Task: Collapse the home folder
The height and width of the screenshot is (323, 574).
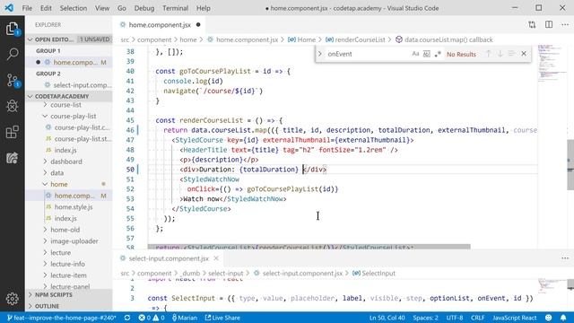Action: pyautogui.click(x=59, y=184)
